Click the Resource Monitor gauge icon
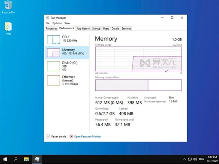This screenshot has height=164, width=219. point(72,136)
